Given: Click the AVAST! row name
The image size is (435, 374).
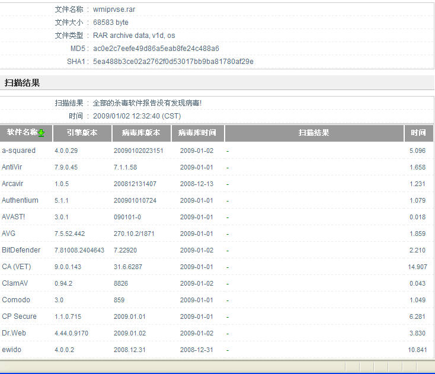Looking at the screenshot, I should (x=13, y=217).
